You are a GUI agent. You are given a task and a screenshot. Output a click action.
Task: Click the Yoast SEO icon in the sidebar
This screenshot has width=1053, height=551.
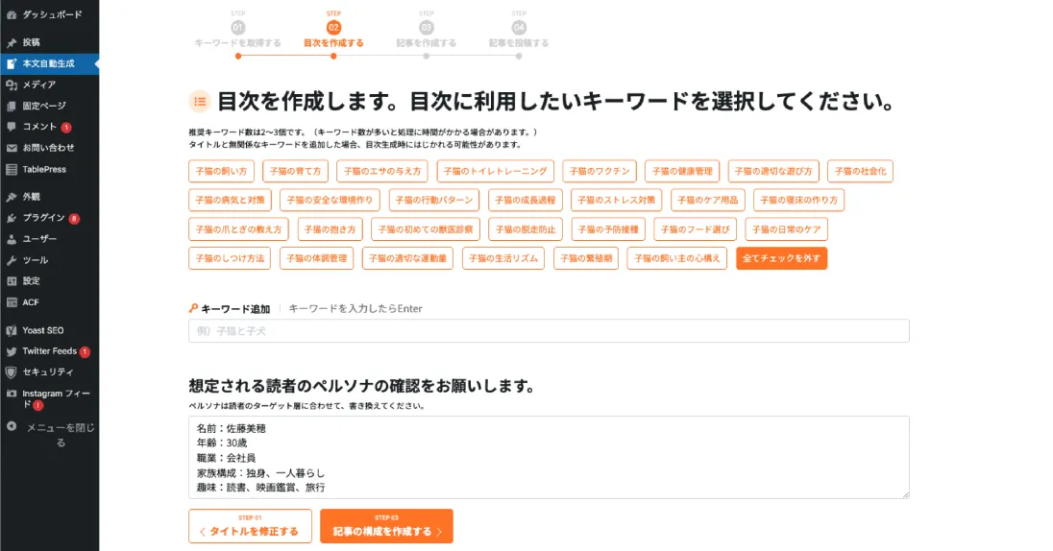pyautogui.click(x=12, y=330)
